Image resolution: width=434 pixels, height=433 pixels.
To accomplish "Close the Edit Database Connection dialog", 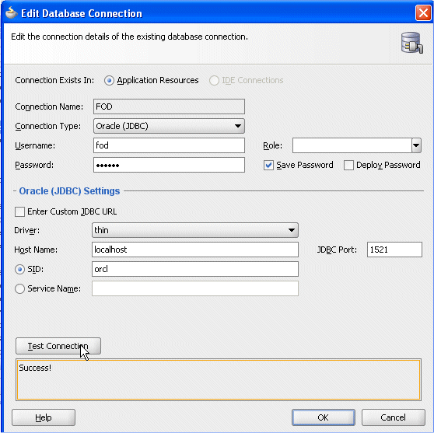I will pos(423,12).
